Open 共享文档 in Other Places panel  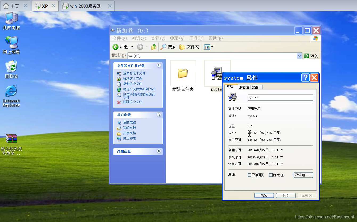pos(129,133)
